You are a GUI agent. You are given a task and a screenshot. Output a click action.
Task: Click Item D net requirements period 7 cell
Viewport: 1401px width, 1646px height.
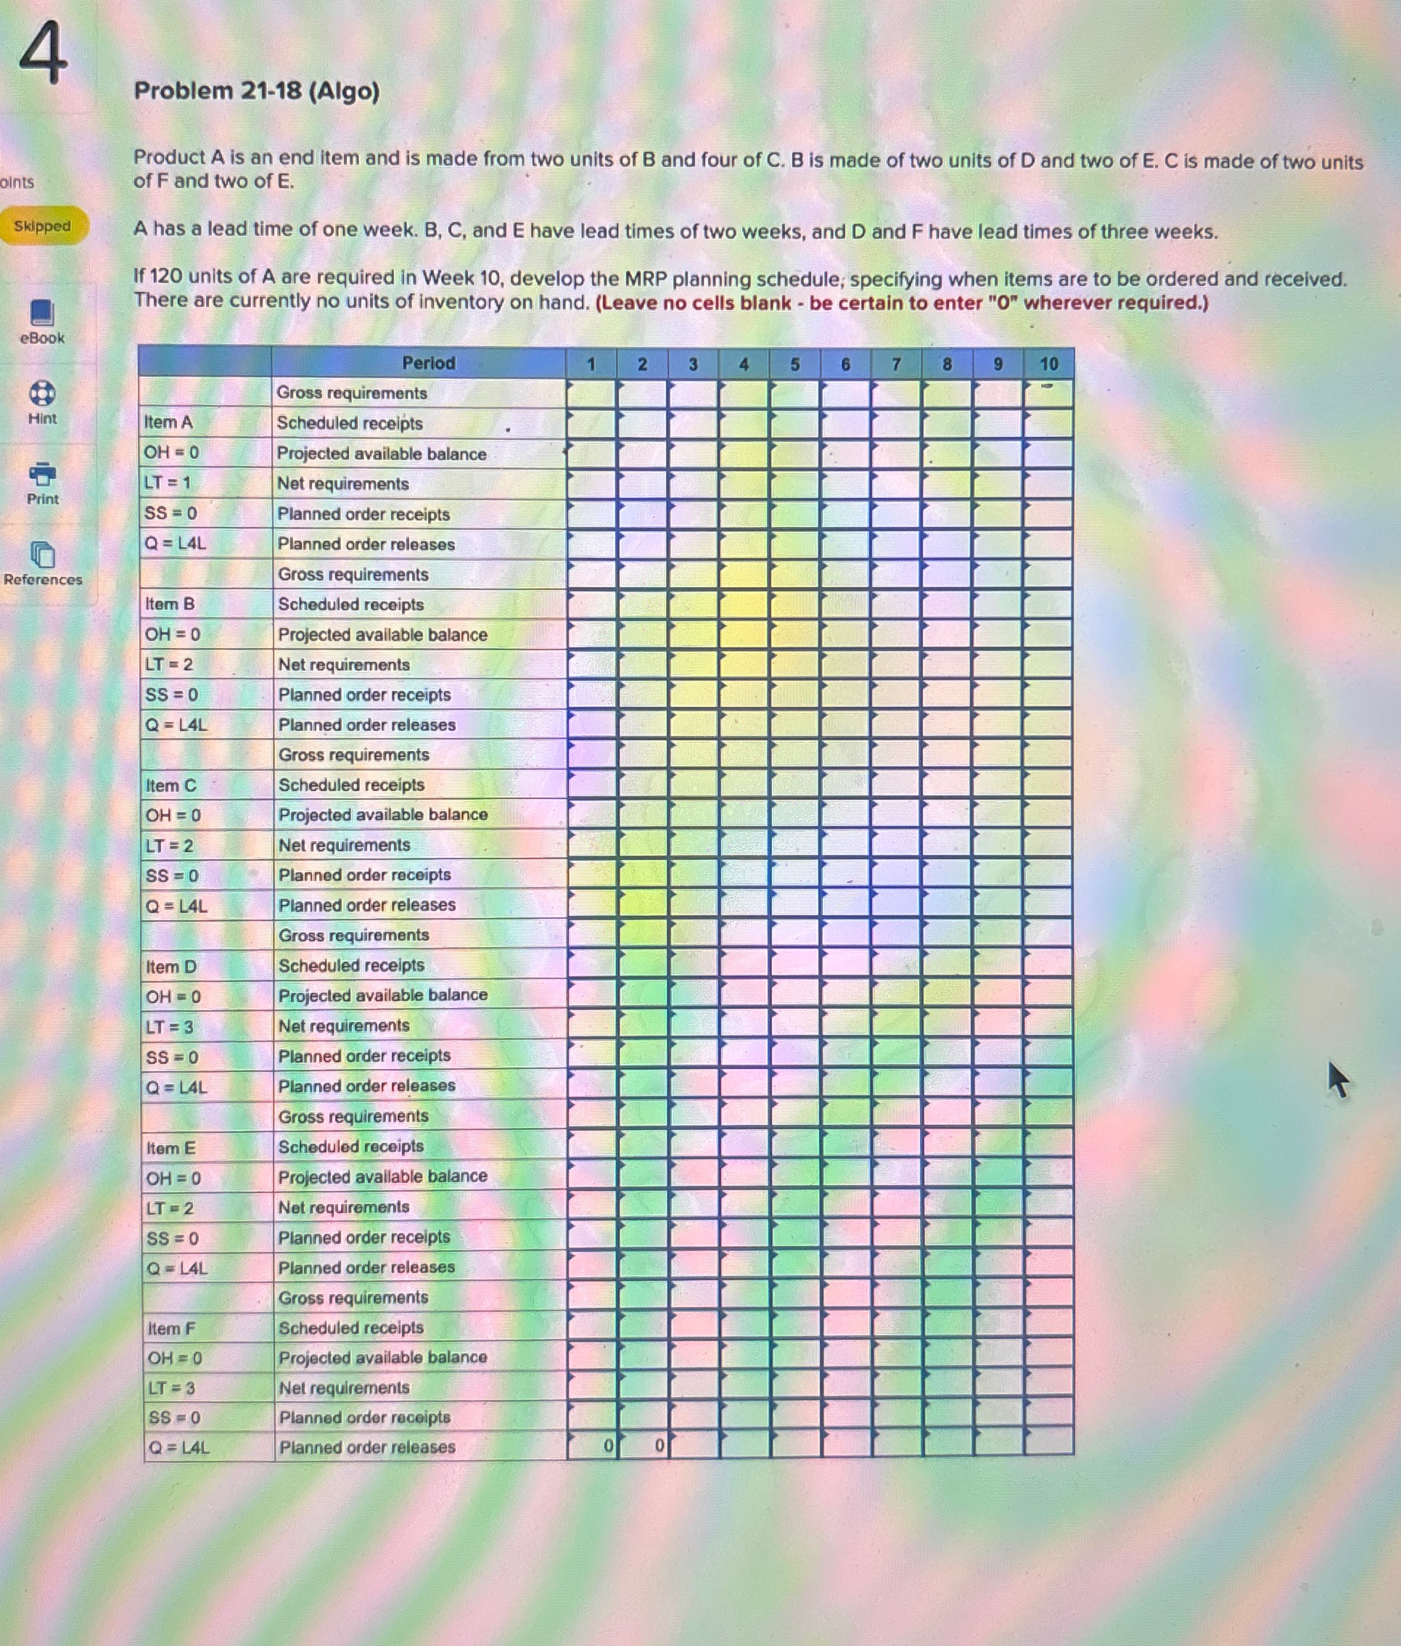point(897,1025)
